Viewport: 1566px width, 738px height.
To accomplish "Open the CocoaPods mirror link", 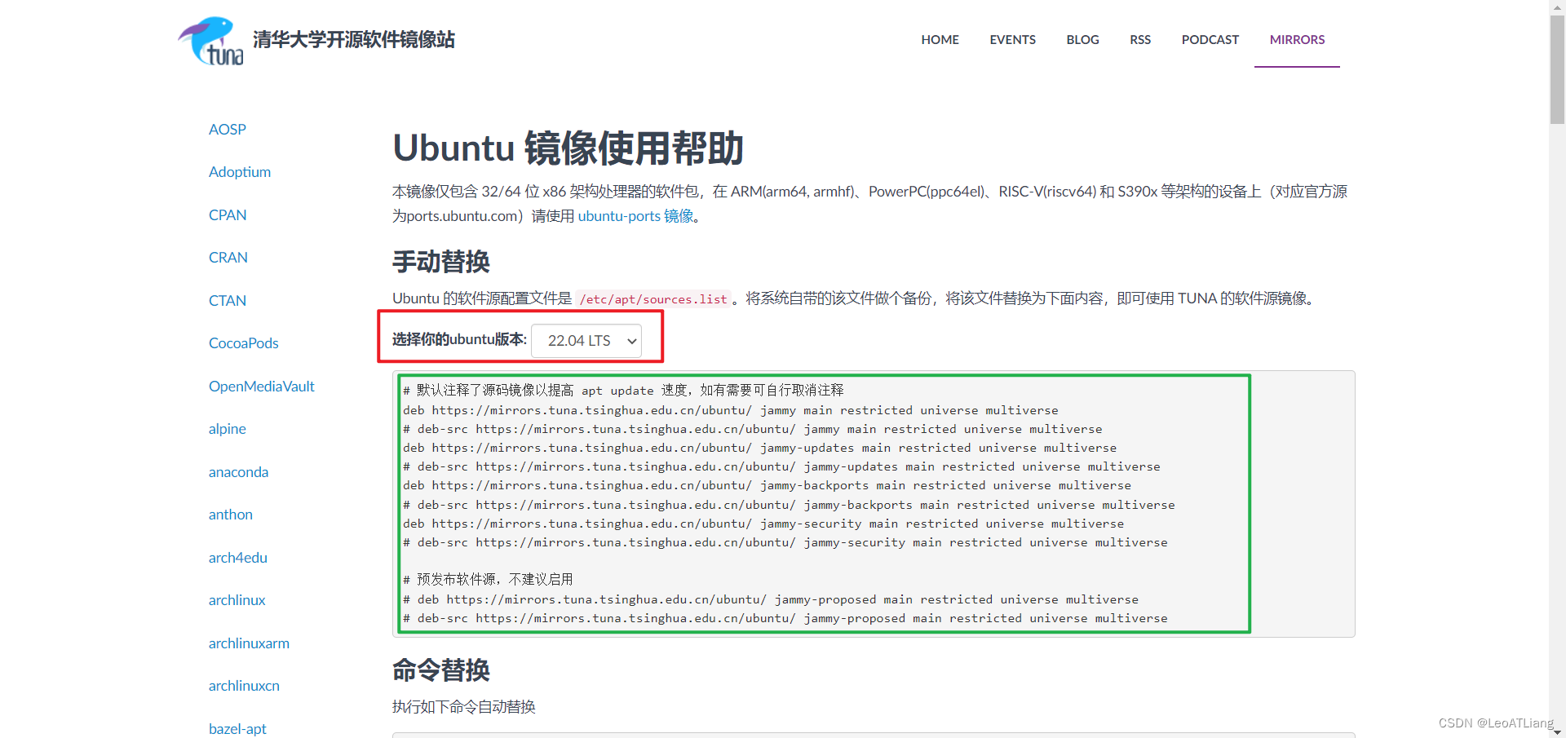I will pyautogui.click(x=243, y=342).
